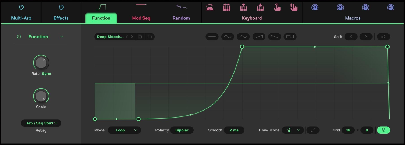Click the Grid 8 vertical value
Screen dimensions: 405x145
(367, 130)
